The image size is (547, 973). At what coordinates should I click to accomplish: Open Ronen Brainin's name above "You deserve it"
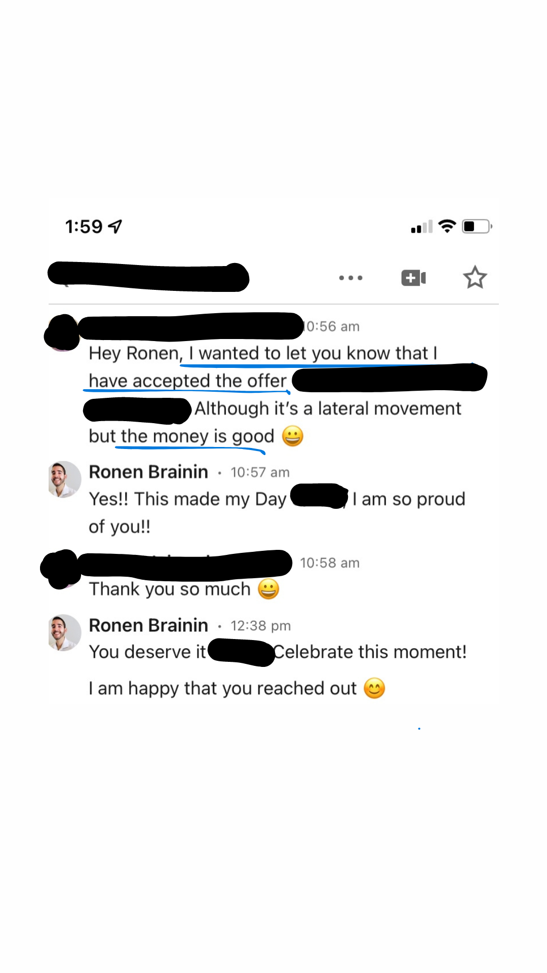coord(148,625)
